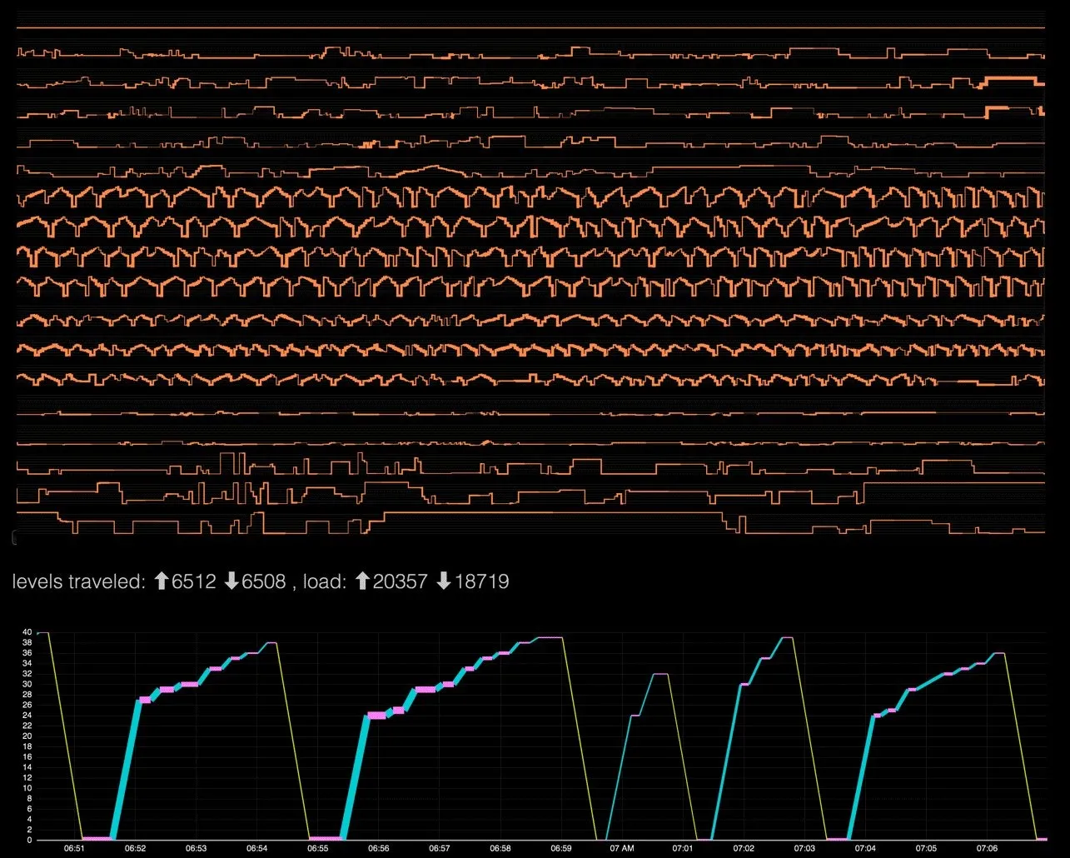The width and height of the screenshot is (1070, 858).
Task: Click the 06:57 time axis label
Action: coord(440,849)
